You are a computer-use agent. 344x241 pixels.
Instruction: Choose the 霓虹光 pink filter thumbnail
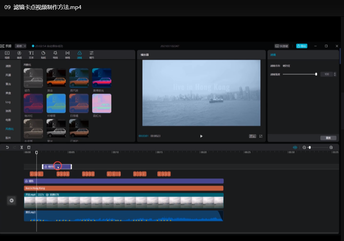click(102, 103)
